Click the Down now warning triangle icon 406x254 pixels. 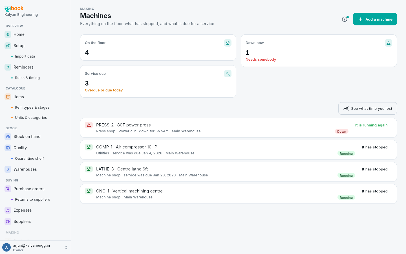389,43
